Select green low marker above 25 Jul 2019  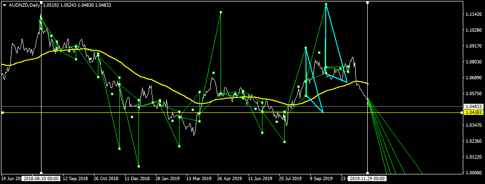[x=284, y=142]
